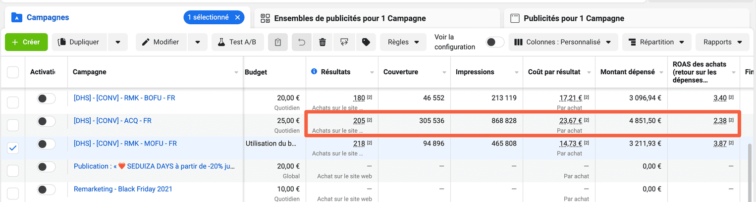Switch to 'Ensembles de publicités pour 1 Campagne' tab
Viewport: 756px width, 202px height.
pos(350,19)
